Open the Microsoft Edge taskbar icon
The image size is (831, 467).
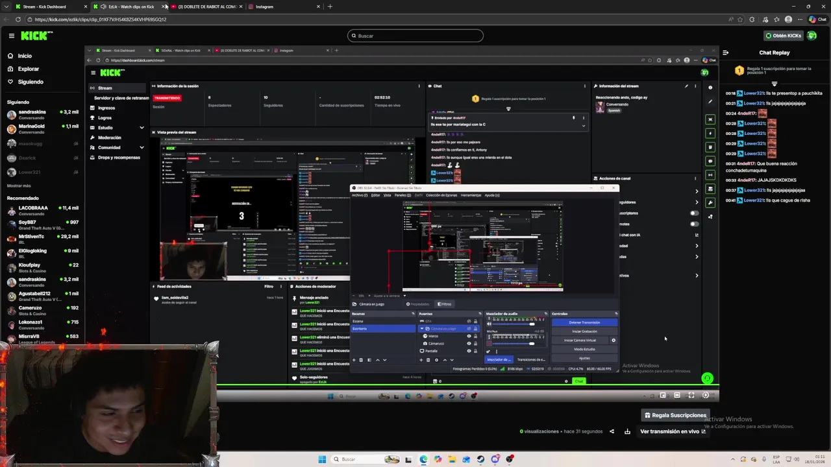pyautogui.click(x=423, y=459)
